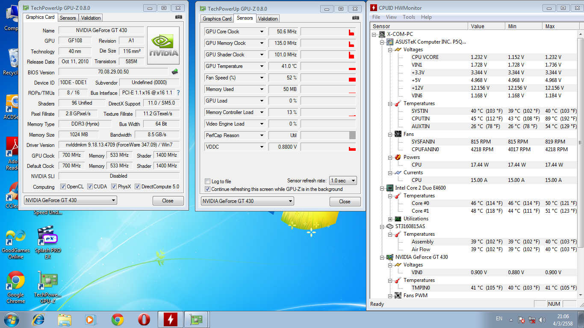Launch Windows Media Player from taskbar
This screenshot has width=584, height=328.
coord(91,319)
